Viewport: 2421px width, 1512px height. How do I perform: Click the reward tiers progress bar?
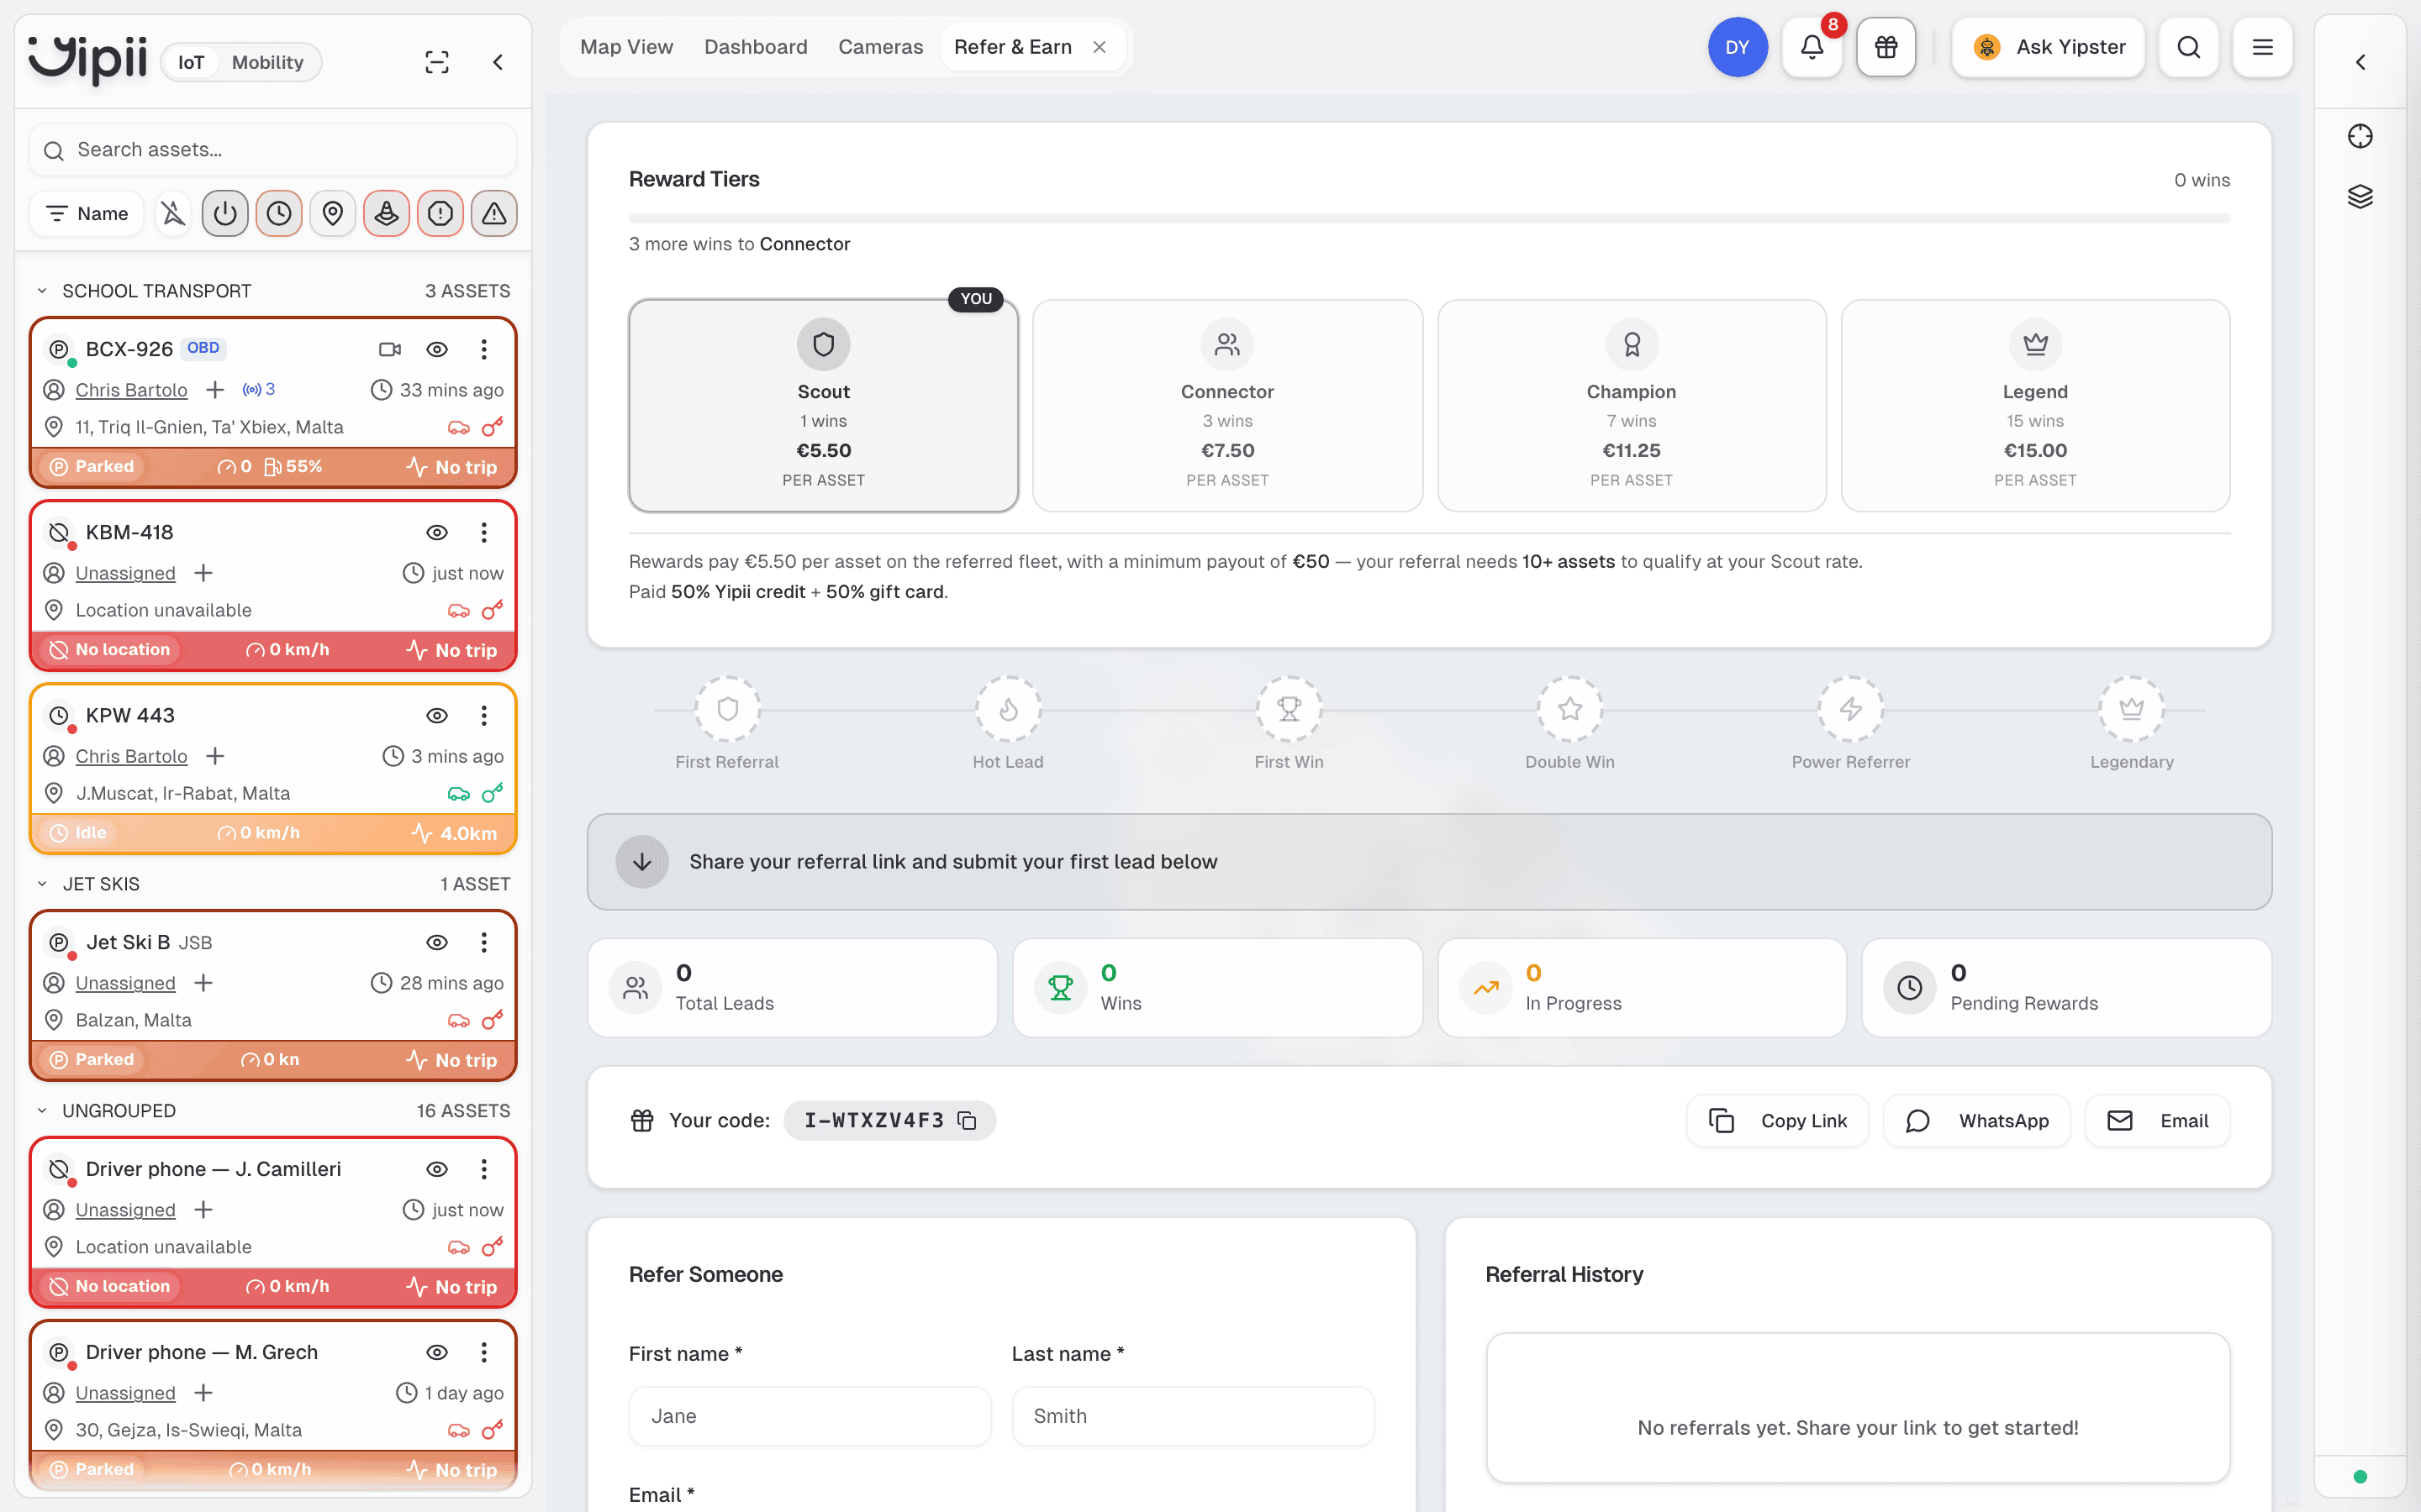coord(1428,218)
